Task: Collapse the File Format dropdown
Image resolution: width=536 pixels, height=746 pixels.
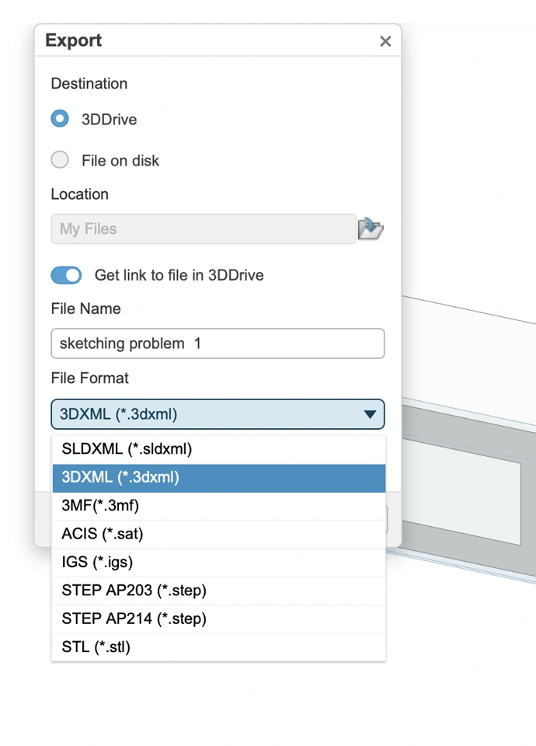Action: (218, 414)
